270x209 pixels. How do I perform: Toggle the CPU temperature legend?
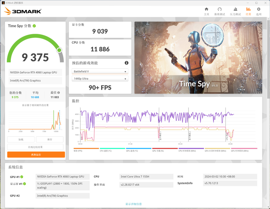[112, 150]
